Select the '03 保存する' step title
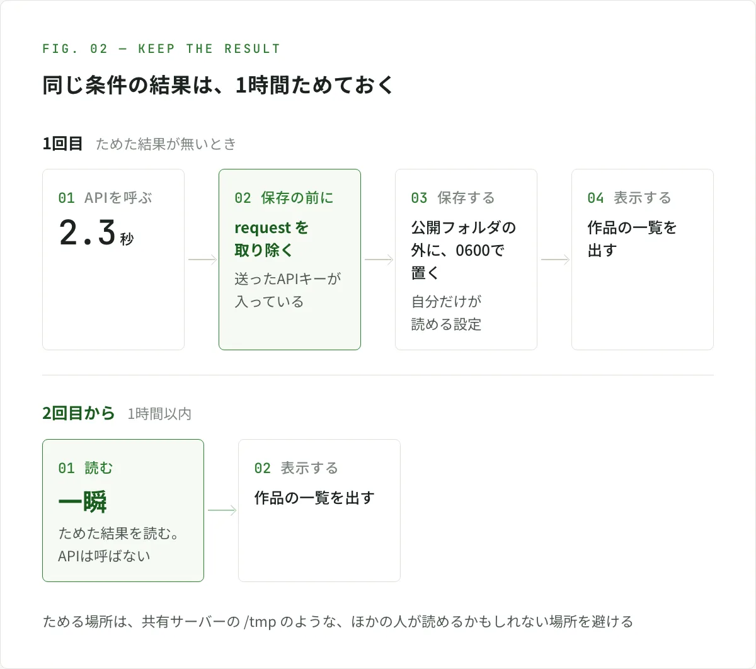 click(x=452, y=198)
